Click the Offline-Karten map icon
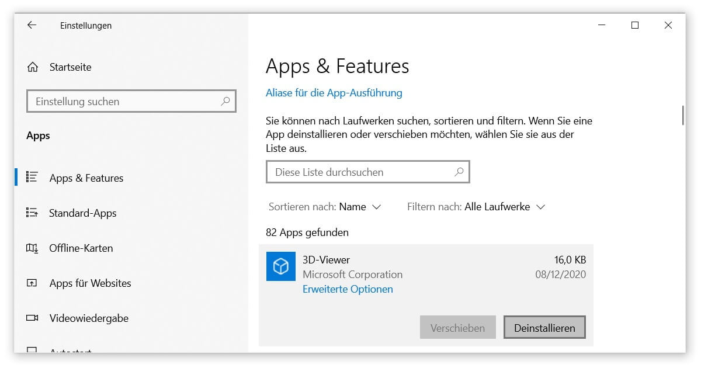This screenshot has width=701, height=368. (33, 248)
